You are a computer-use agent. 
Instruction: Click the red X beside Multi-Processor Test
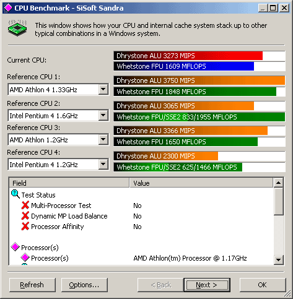tap(25, 205)
